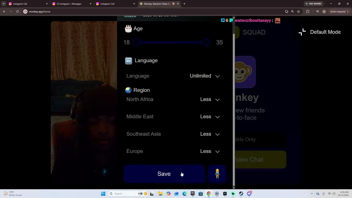Switch to the Instagram Messages tab

pos(71,4)
